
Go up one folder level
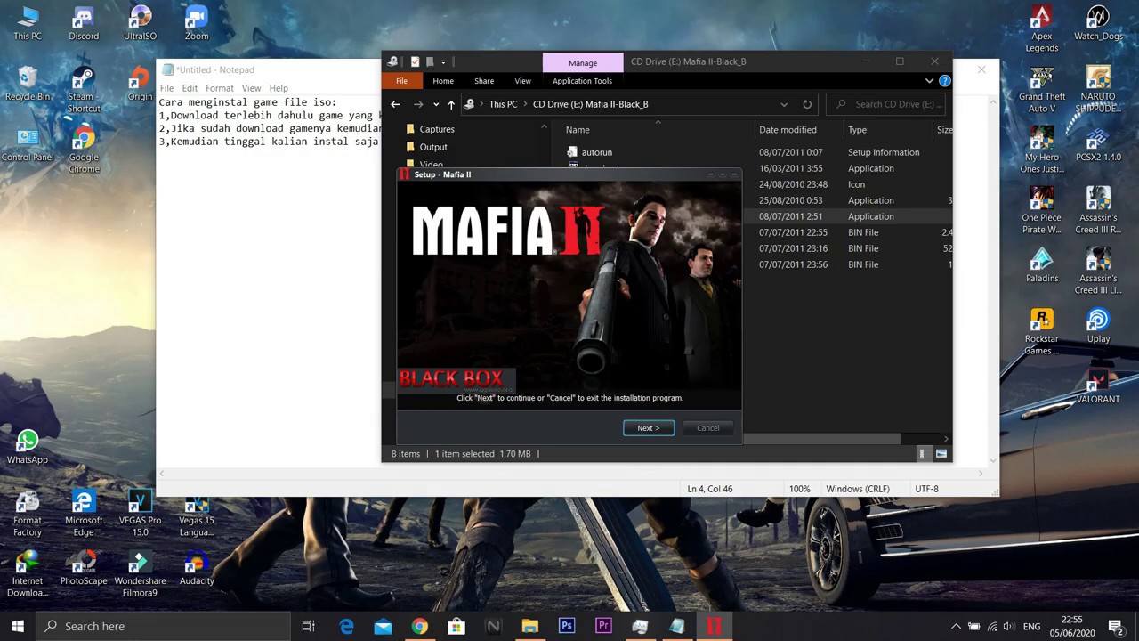point(451,104)
